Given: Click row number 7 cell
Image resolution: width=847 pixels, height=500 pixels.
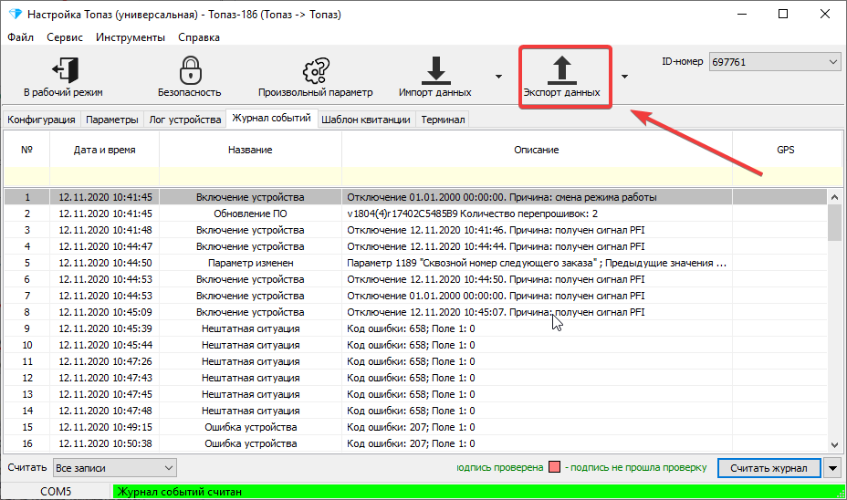Looking at the screenshot, I should coord(27,296).
